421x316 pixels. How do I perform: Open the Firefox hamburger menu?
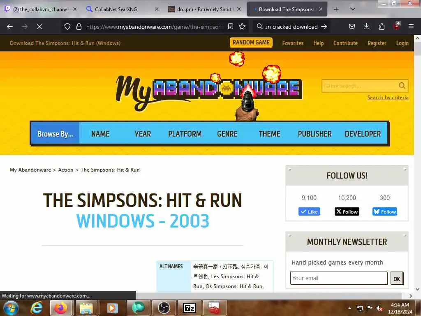point(411,26)
